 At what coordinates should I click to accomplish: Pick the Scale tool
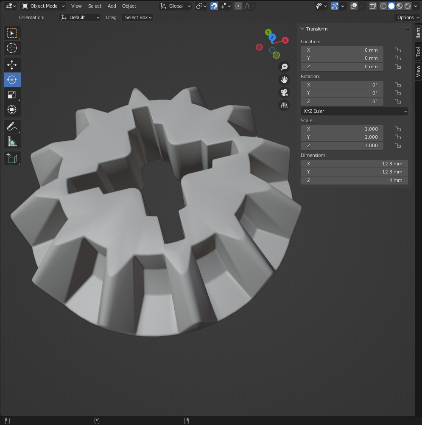tap(12, 95)
